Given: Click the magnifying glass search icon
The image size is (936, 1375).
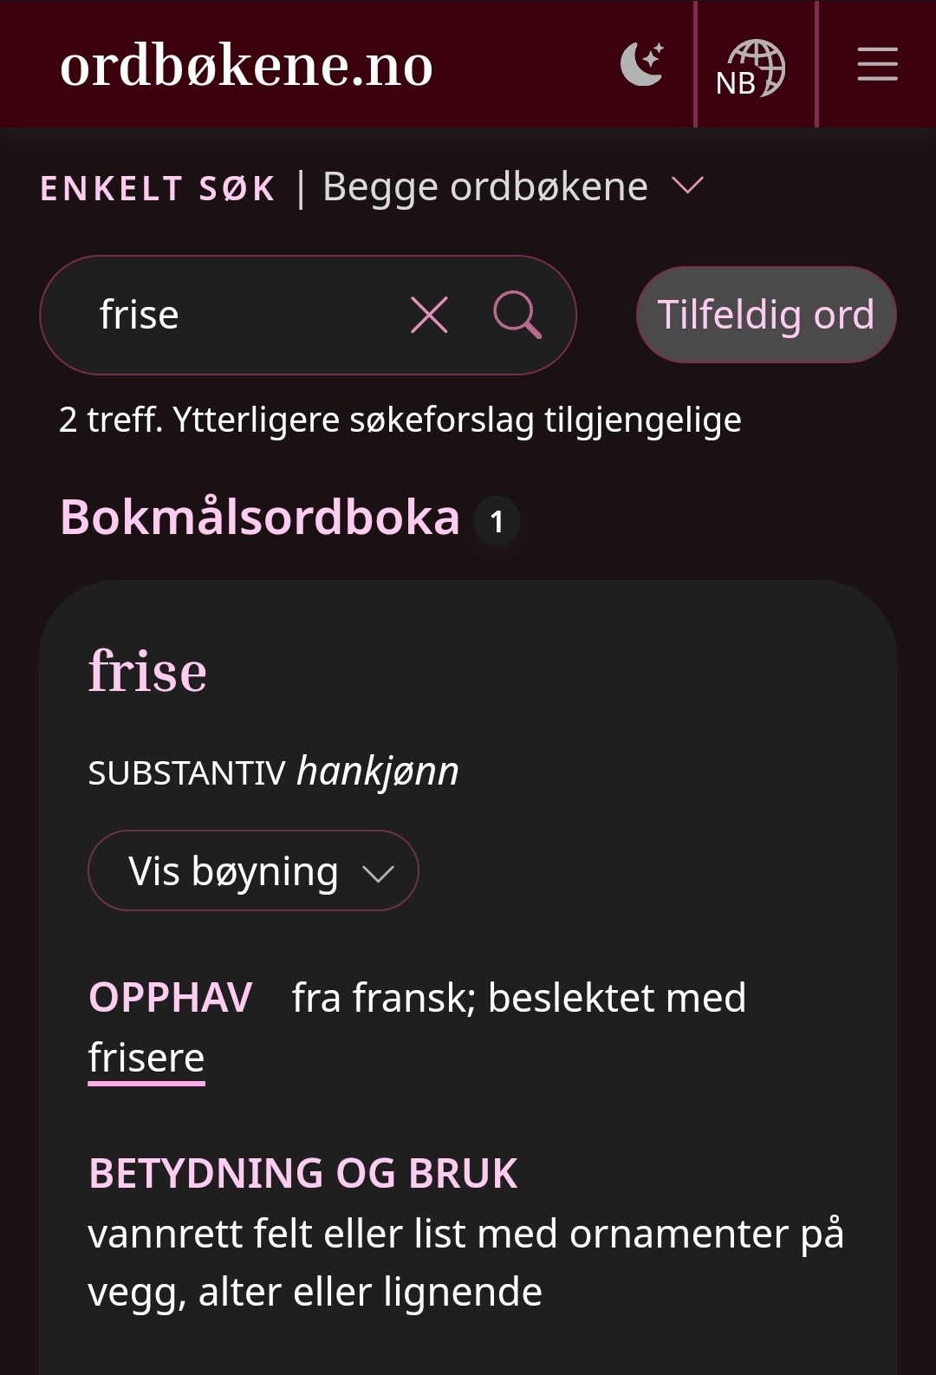Looking at the screenshot, I should (517, 315).
